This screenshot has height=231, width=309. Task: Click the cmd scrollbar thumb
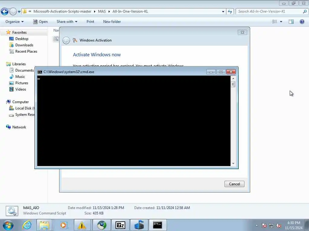(233, 84)
